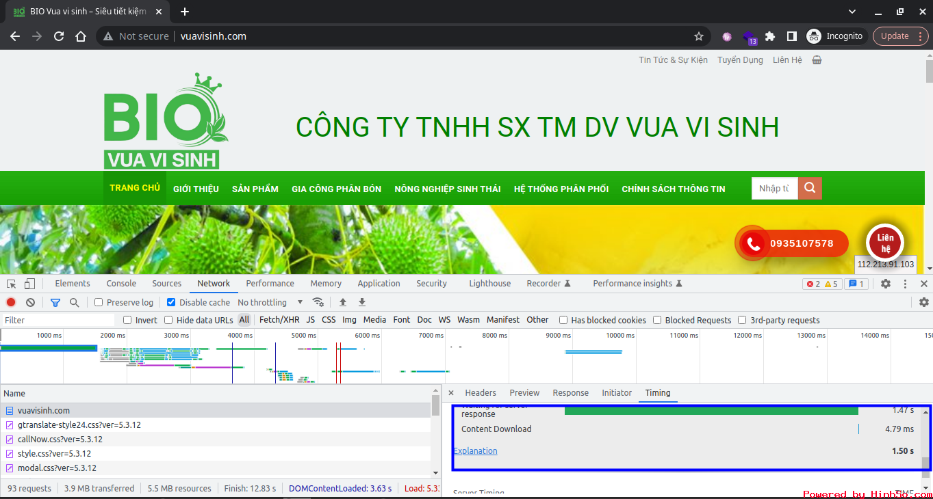This screenshot has width=933, height=499.
Task: Open GIỚI THIỆU navigation menu item
Action: point(196,189)
